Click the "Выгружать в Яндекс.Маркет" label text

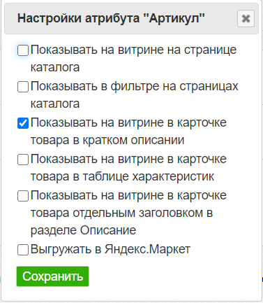(x=110, y=249)
